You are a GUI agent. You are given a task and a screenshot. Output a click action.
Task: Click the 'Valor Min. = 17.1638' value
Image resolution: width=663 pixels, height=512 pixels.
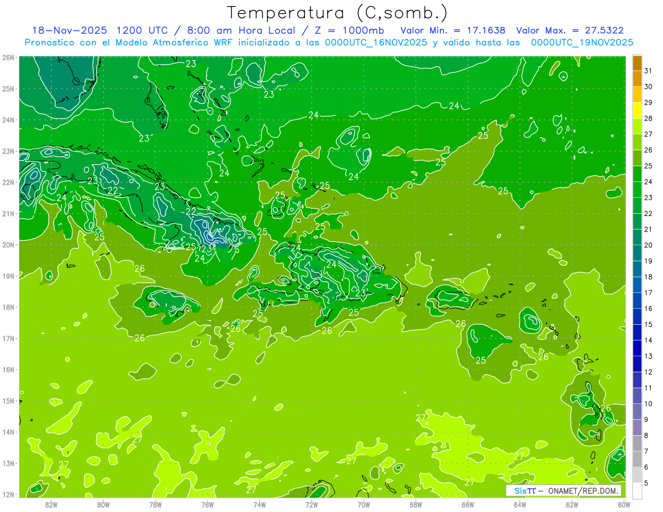(x=453, y=30)
